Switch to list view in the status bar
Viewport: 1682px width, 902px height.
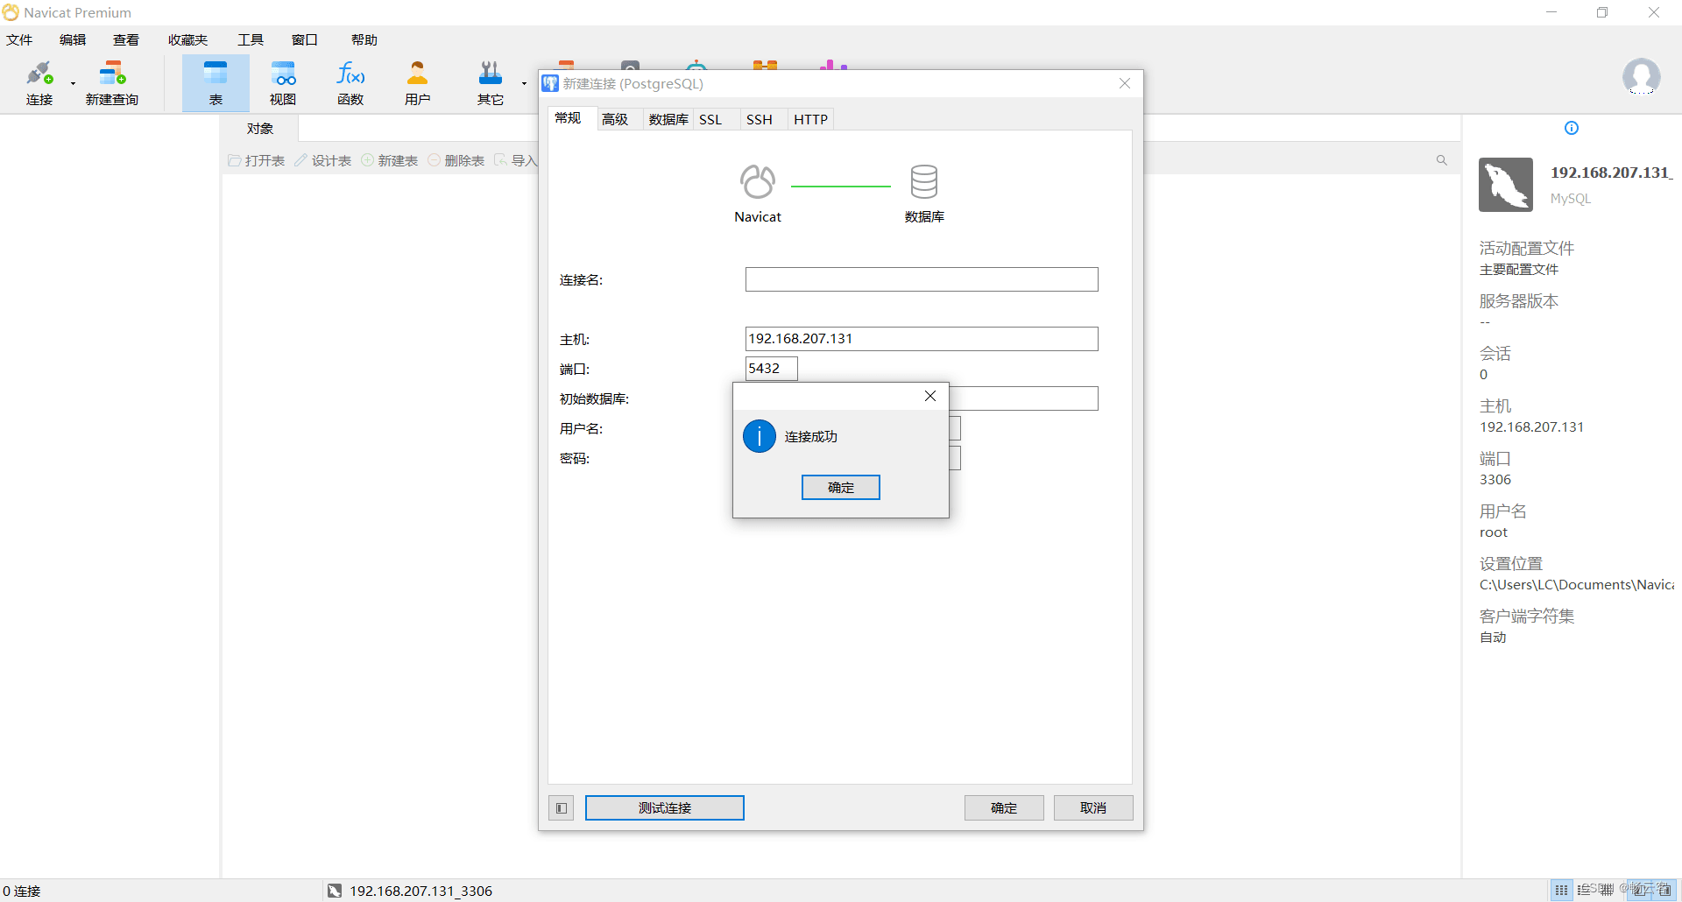tap(1584, 891)
